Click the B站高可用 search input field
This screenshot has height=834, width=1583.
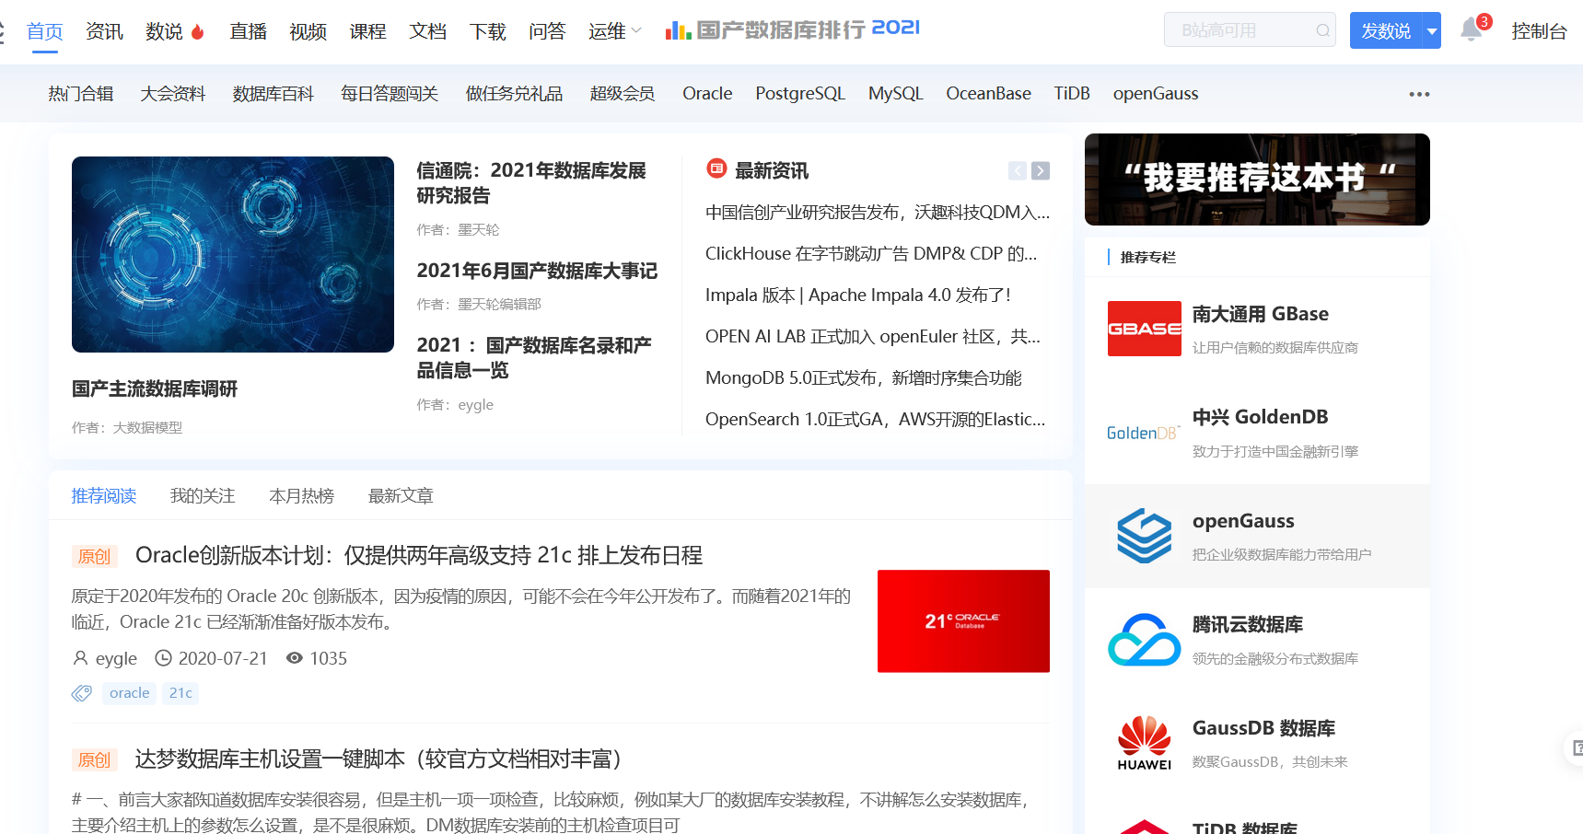[x=1234, y=29]
